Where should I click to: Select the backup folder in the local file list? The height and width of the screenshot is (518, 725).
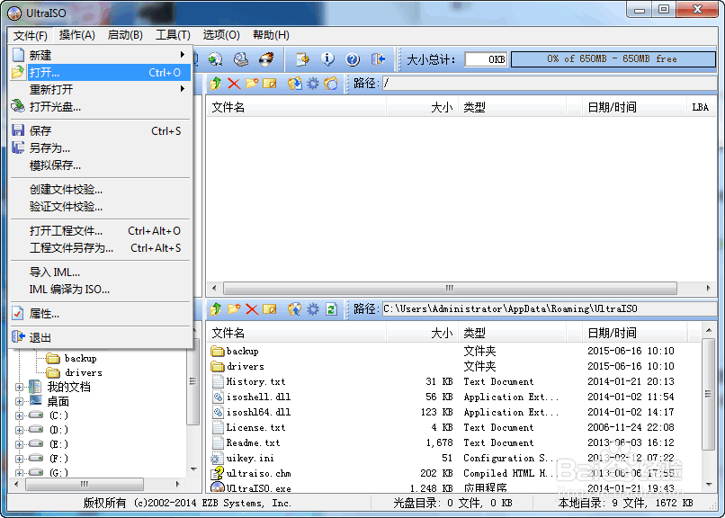pyautogui.click(x=454, y=352)
